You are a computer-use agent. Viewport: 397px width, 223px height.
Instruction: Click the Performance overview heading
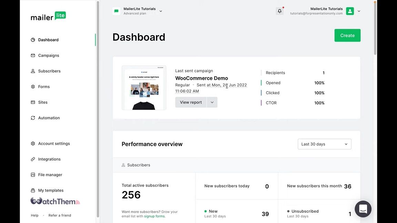tap(152, 144)
